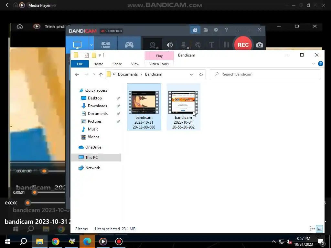Open the Video Tools ribbon tab
This screenshot has width=331, height=248.
pyautogui.click(x=159, y=64)
